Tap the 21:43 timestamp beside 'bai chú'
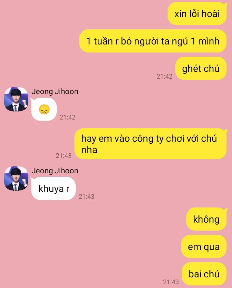This screenshot has height=288, width=232. pos(171,282)
